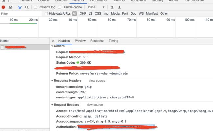The image size is (213, 131).
Task: Collapse the General section
Action: pos(52,46)
